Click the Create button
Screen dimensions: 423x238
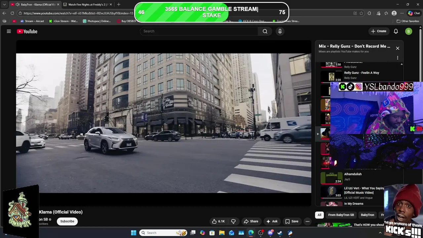pos(378,31)
